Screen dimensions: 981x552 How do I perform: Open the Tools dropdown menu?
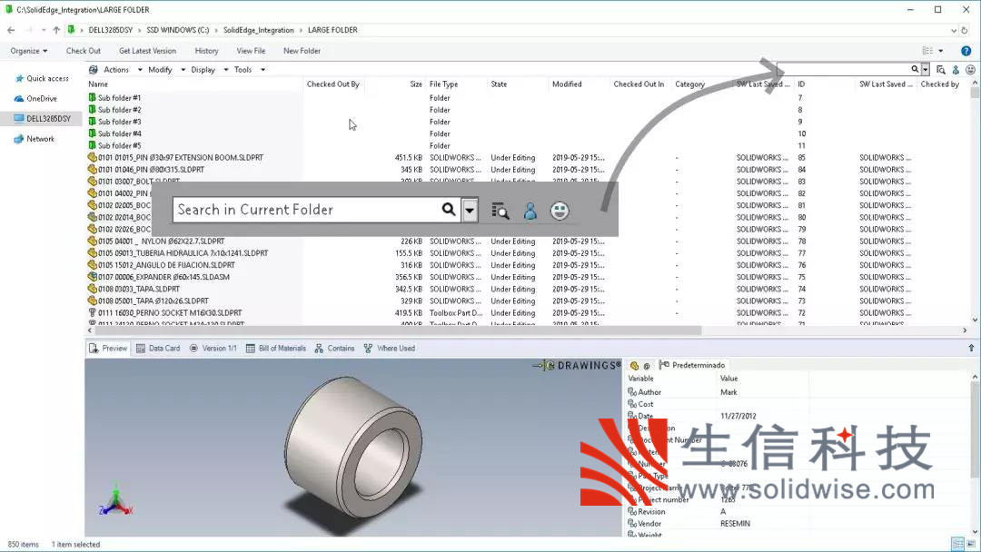(x=250, y=69)
